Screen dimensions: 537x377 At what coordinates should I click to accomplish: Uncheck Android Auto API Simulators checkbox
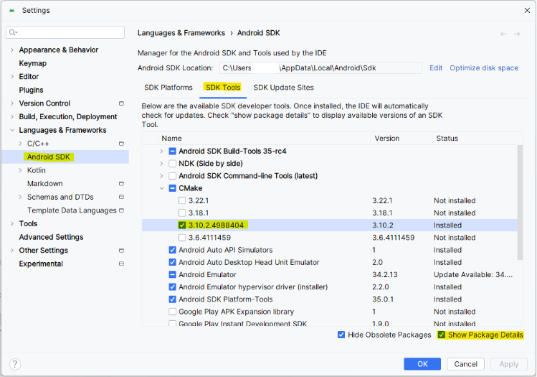[173, 250]
